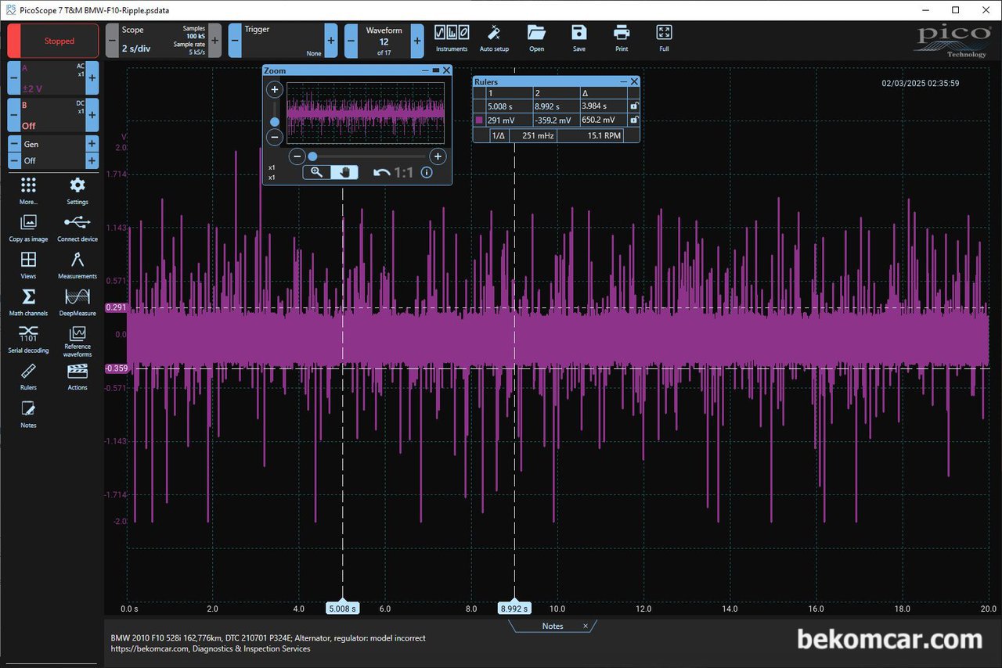The height and width of the screenshot is (668, 1002).
Task: Go to previous waveform buffer
Action: pos(351,41)
